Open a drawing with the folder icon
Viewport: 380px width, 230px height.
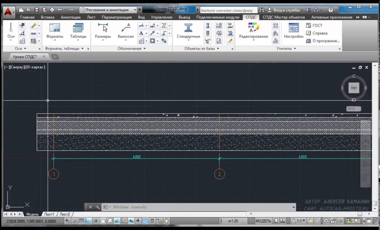click(x=29, y=10)
